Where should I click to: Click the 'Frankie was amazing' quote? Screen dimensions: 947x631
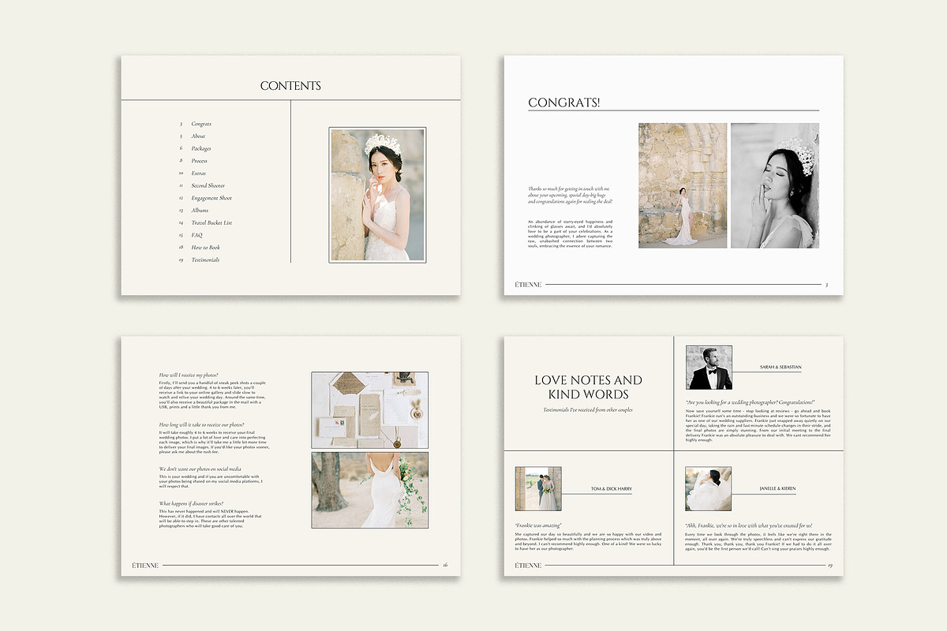(x=538, y=525)
